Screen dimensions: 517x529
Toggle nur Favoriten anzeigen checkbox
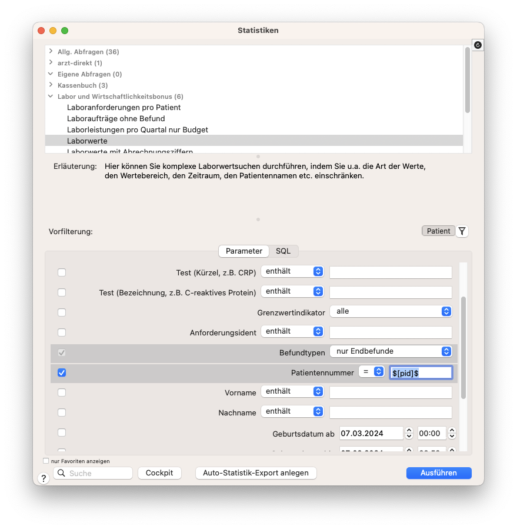pyautogui.click(x=46, y=461)
